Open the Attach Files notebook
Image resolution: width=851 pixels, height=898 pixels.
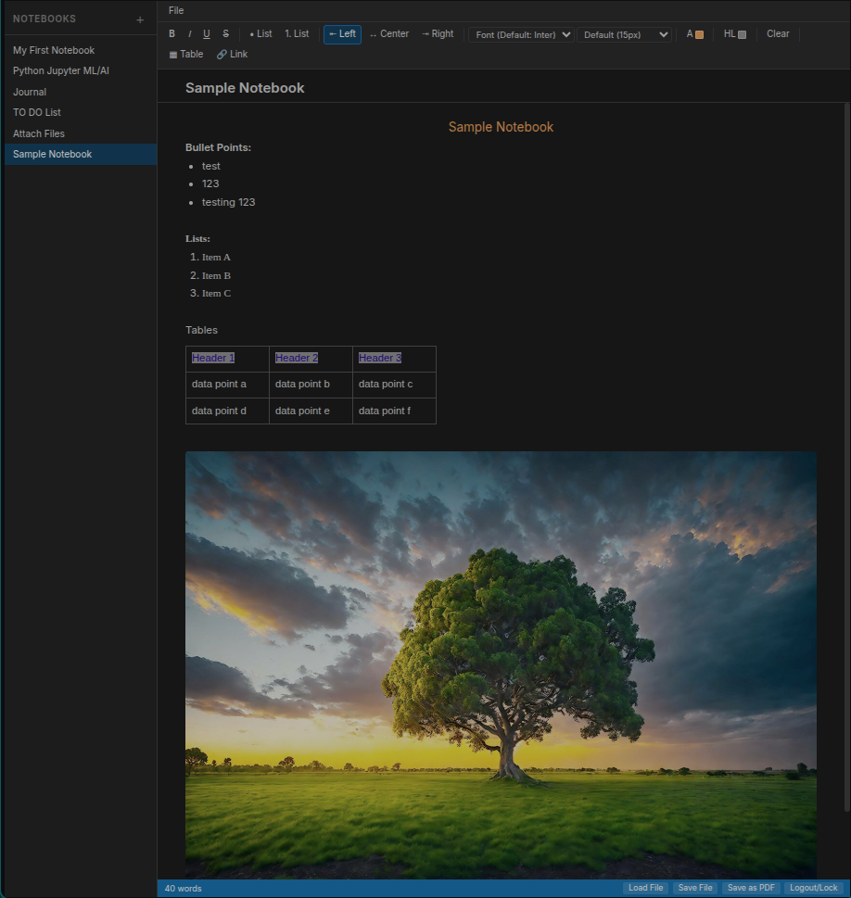(81, 133)
